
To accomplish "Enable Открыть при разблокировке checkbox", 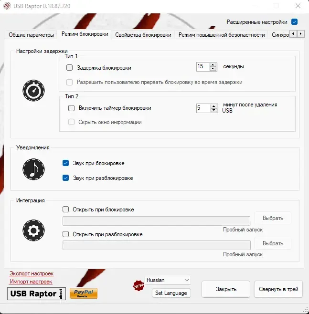I will (x=65, y=234).
